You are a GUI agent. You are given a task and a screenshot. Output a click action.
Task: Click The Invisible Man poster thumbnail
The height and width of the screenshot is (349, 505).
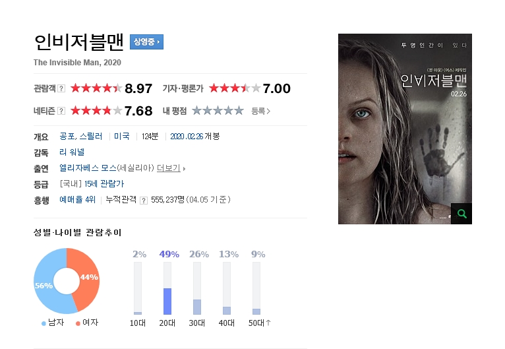coord(405,129)
